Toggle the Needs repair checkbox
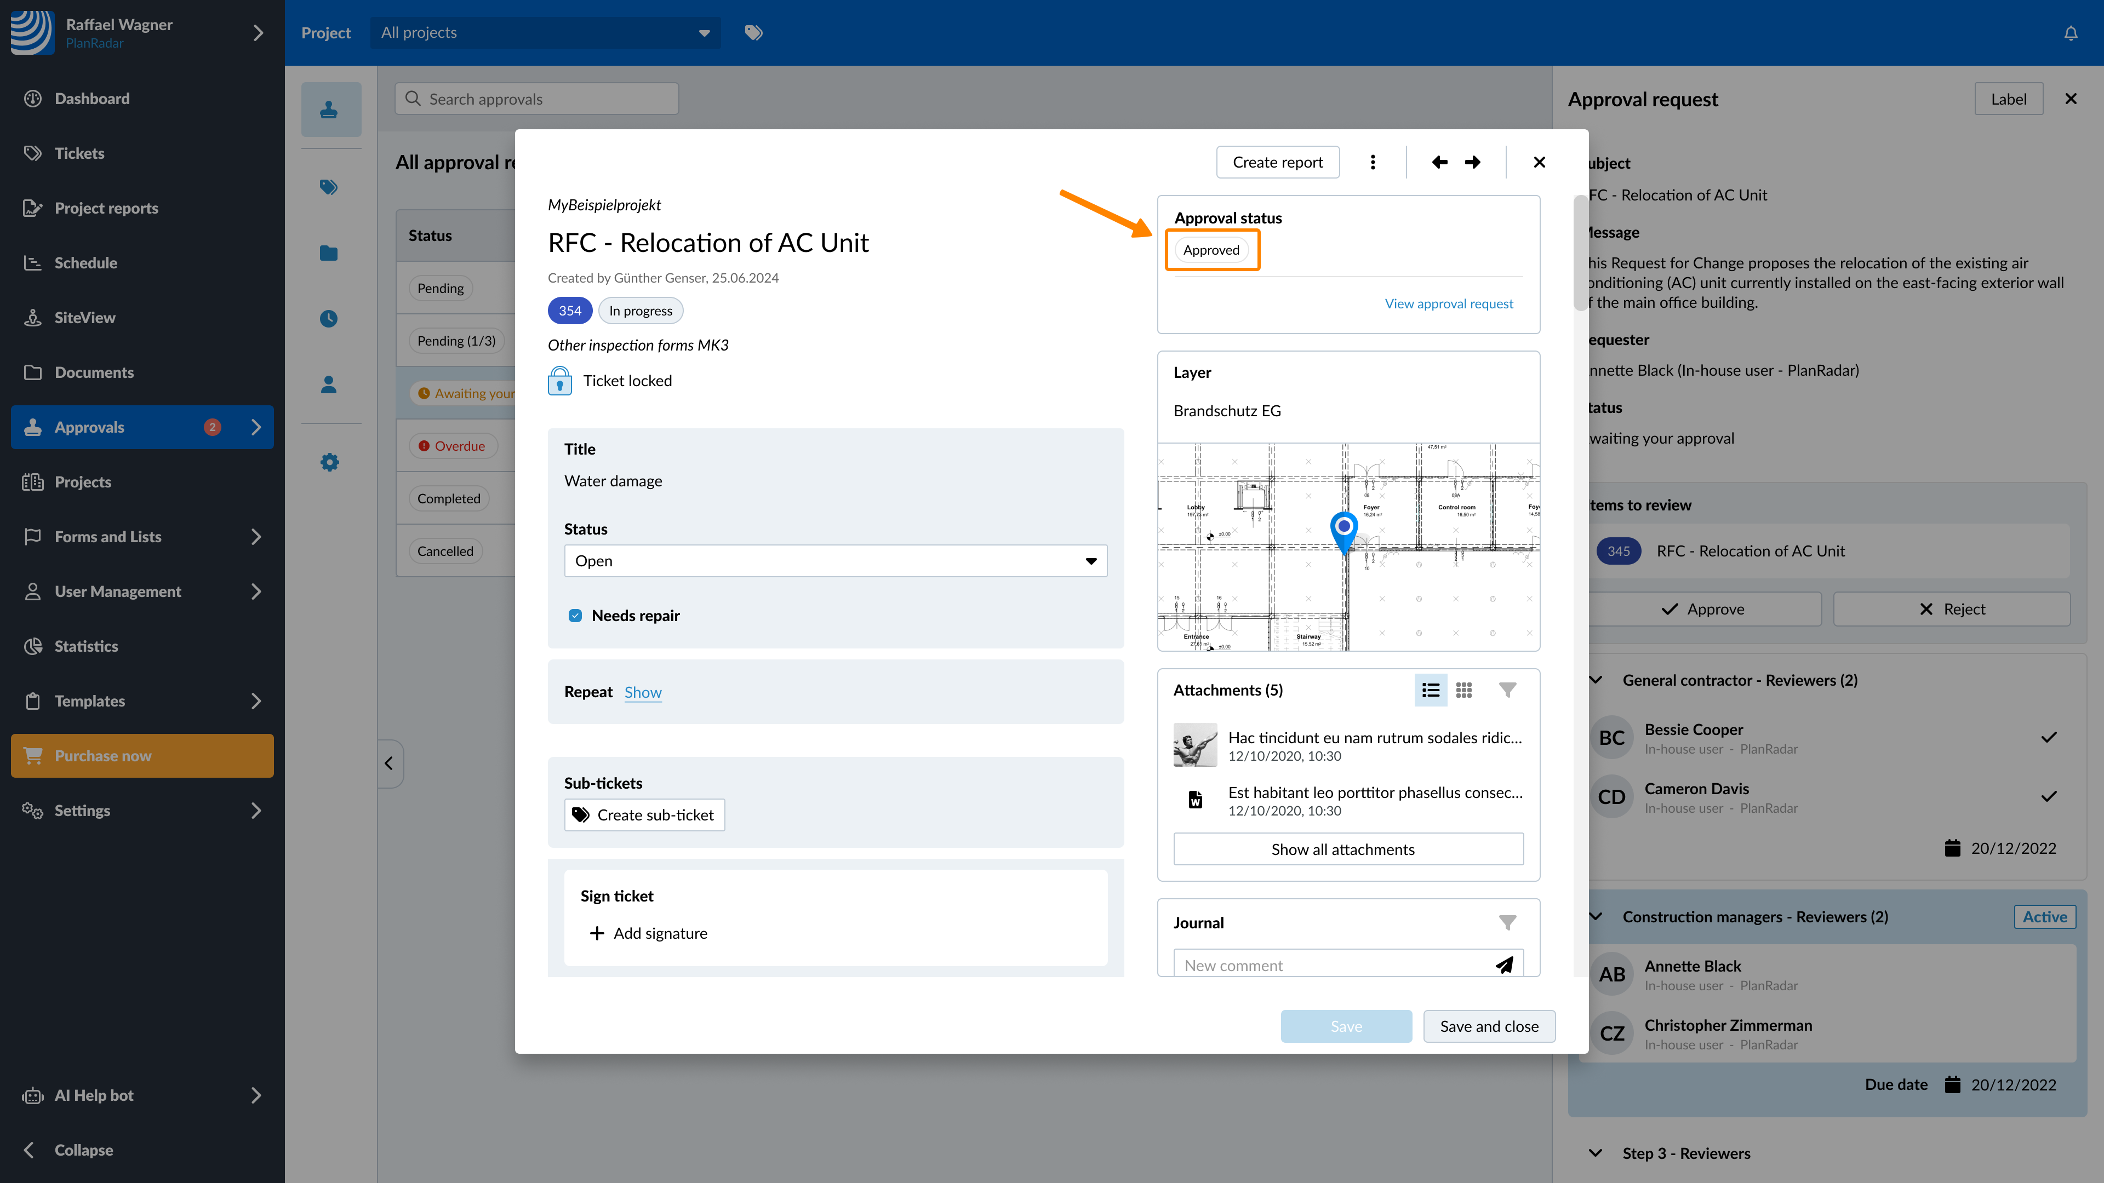This screenshot has height=1183, width=2104. tap(575, 616)
